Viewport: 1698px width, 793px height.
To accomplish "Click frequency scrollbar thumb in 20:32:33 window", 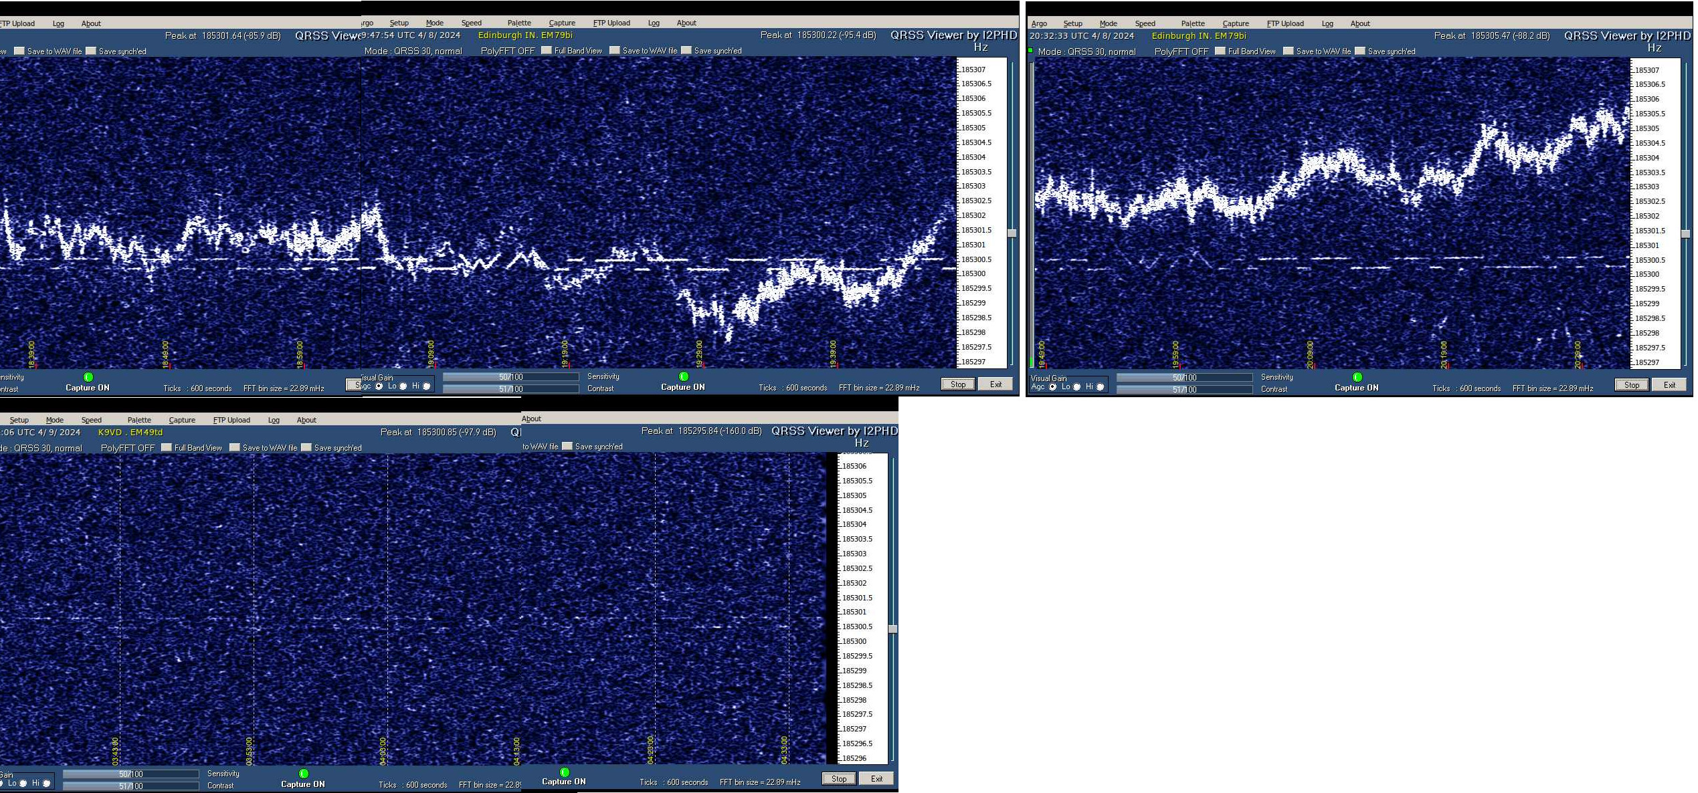I will pos(1685,233).
